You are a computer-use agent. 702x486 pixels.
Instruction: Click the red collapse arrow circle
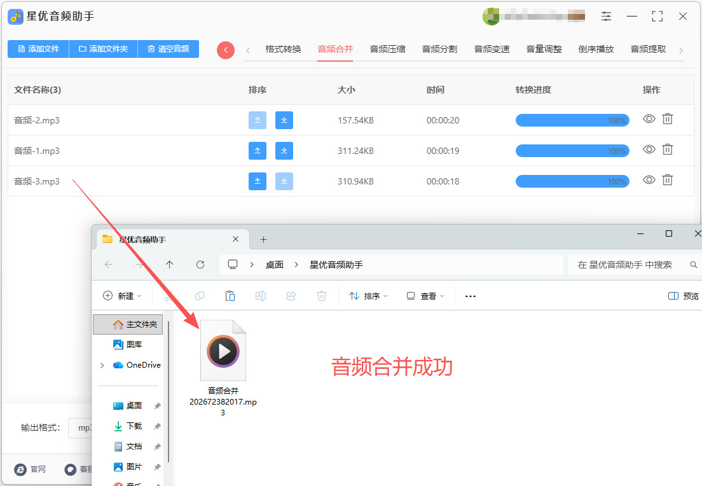pyautogui.click(x=226, y=50)
